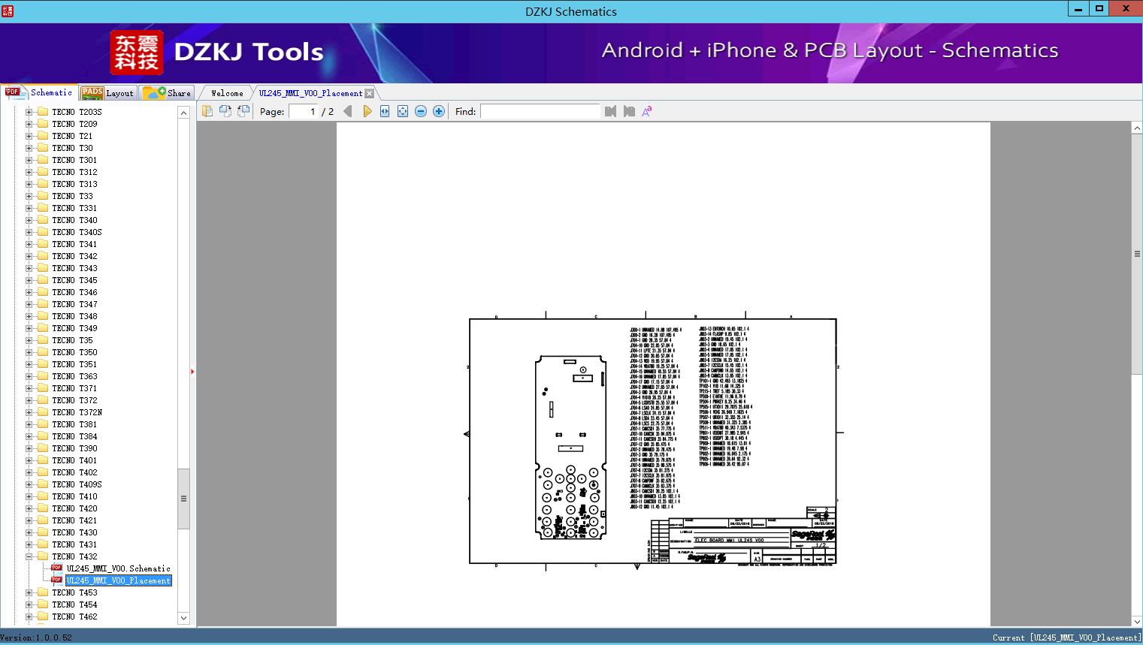
Task: Click the fit-to-width icon
Action: click(x=385, y=111)
